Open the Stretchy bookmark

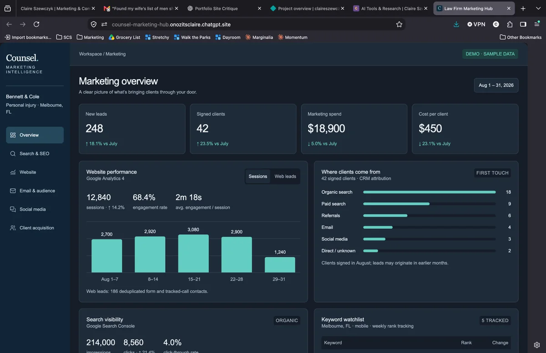pyautogui.click(x=157, y=37)
